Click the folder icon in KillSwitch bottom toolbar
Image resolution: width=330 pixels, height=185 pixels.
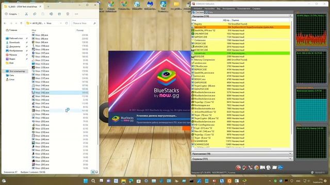click(274, 168)
